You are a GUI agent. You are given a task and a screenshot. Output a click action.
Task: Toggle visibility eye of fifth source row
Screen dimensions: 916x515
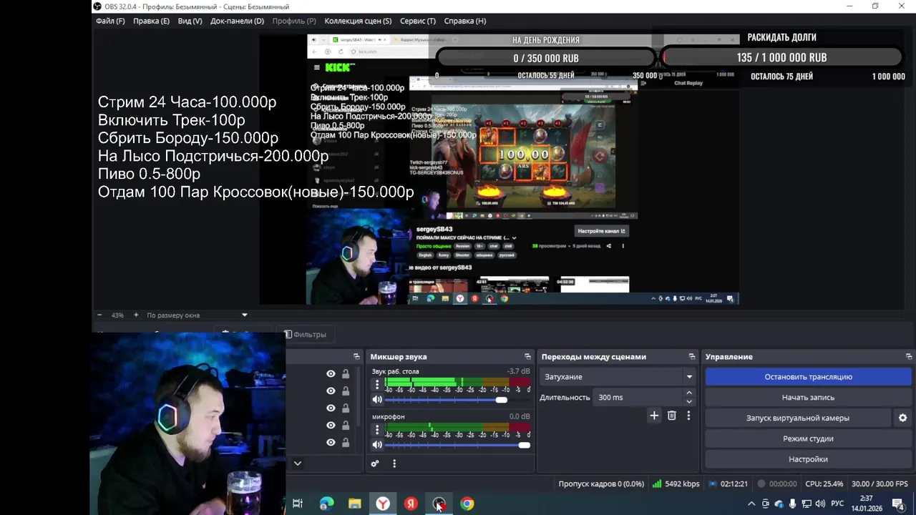pyautogui.click(x=331, y=442)
